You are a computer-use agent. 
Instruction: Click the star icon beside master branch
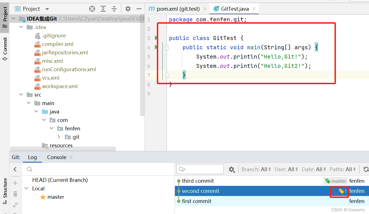[43, 197]
